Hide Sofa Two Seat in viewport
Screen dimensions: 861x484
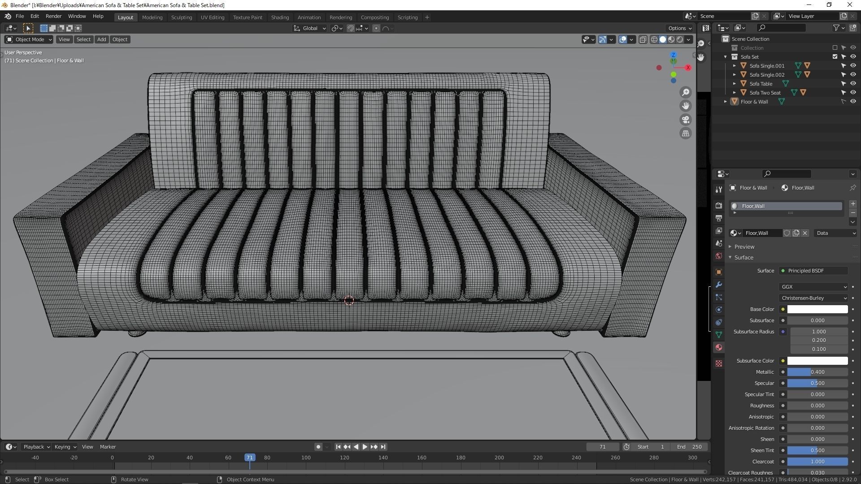[853, 93]
